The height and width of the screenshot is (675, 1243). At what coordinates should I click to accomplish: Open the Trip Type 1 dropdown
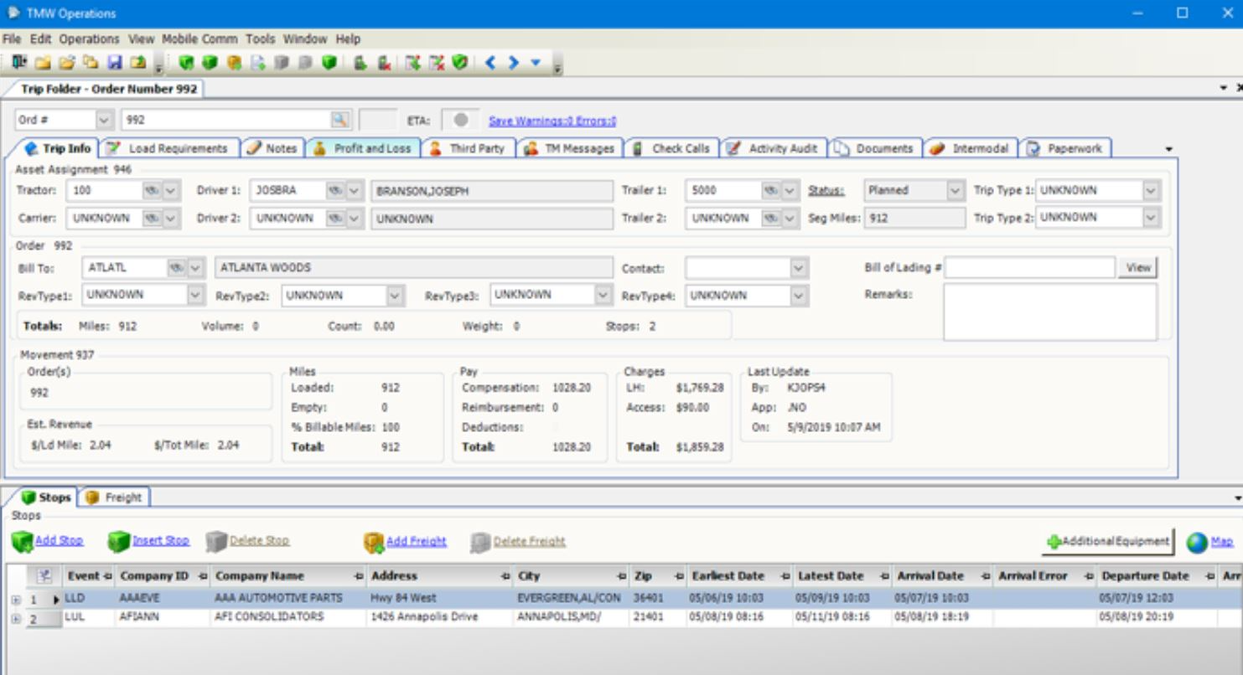(x=1151, y=190)
